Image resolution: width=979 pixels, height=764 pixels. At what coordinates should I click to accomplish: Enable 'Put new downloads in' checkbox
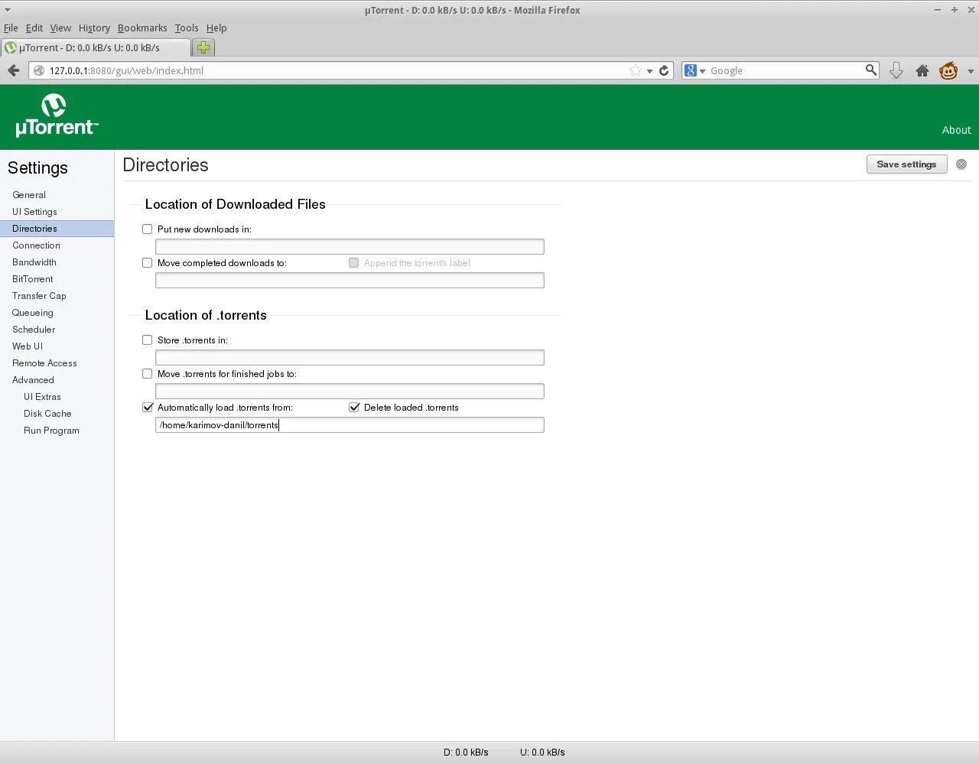148,229
